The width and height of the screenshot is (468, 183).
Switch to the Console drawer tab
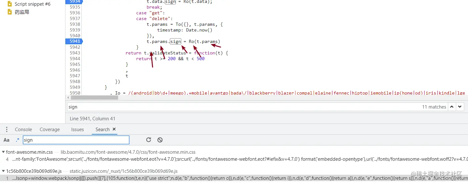coord(23,130)
